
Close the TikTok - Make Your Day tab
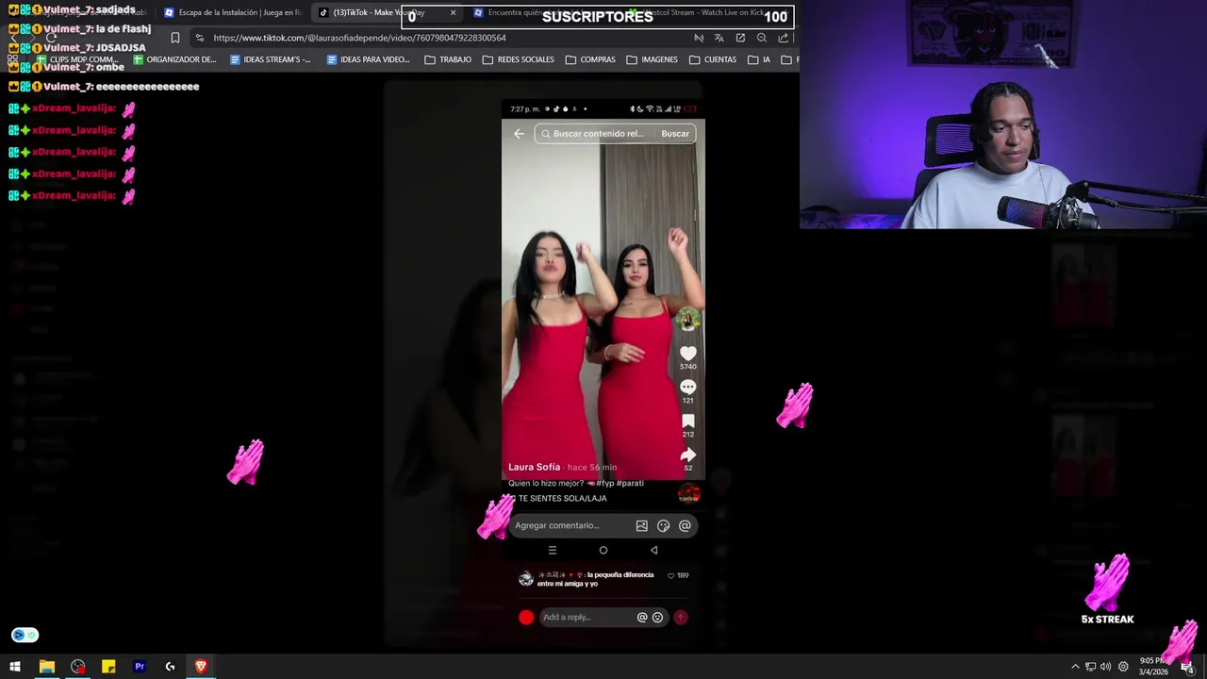pyautogui.click(x=453, y=12)
